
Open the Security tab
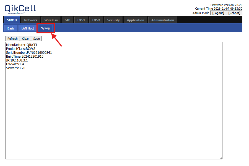tap(113, 20)
